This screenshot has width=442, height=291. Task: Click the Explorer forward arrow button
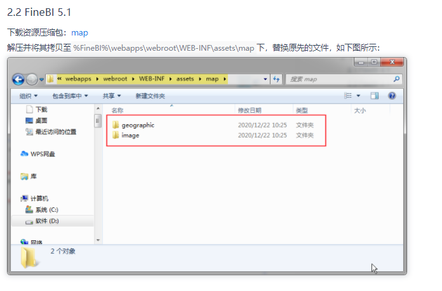(32, 79)
